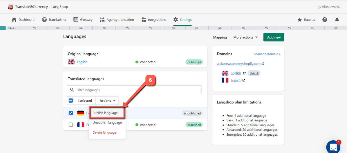Click Standard: 5 additional languages text
Screen dimensions: 347x153
(x=250, y=125)
